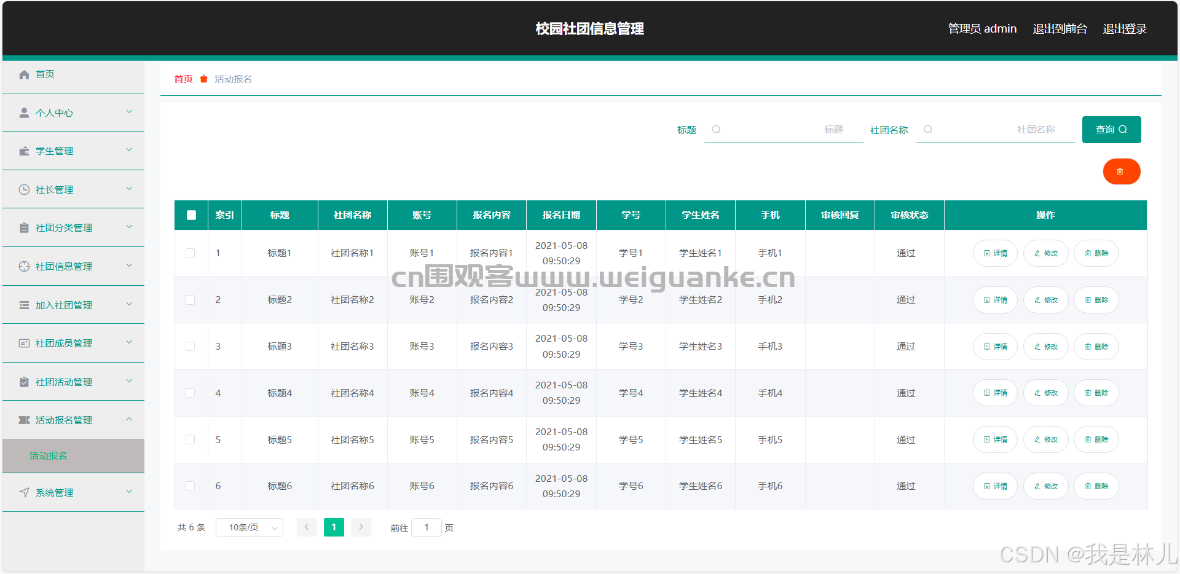Expand the 加入社团管理 menu chevron
The width and height of the screenshot is (1180, 574).
coord(129,304)
